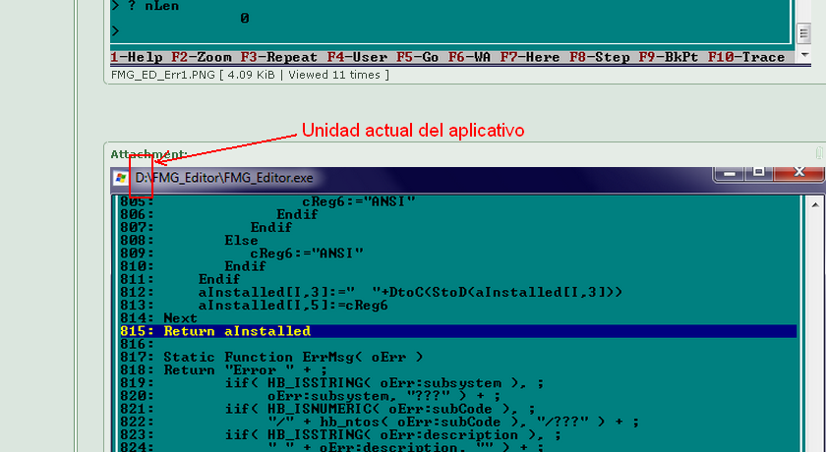This screenshot has height=452, width=826.
Task: Click F7-Here to run to cursor
Action: pyautogui.click(x=530, y=57)
